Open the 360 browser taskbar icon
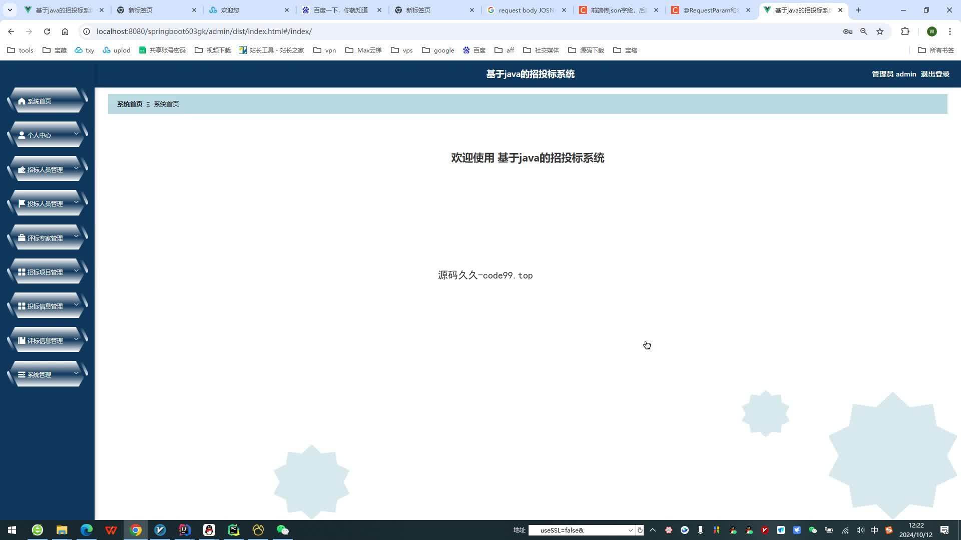This screenshot has width=961, height=540. [38, 530]
